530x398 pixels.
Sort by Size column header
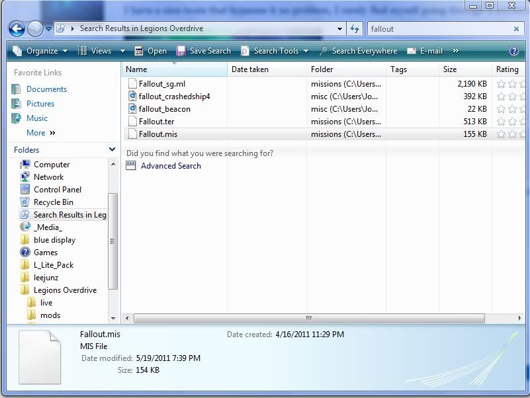[x=465, y=69]
